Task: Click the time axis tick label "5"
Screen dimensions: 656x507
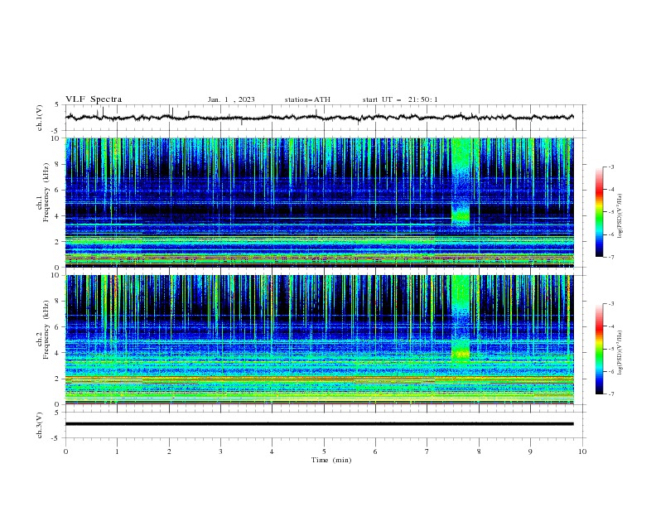Action: (324, 451)
